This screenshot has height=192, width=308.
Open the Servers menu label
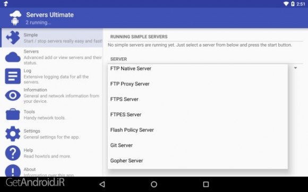31,51
